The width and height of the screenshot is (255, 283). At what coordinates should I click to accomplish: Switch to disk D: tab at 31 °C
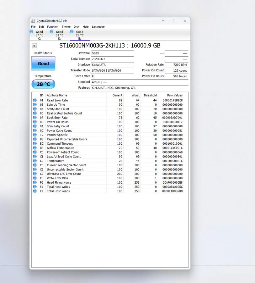click(x=59, y=35)
